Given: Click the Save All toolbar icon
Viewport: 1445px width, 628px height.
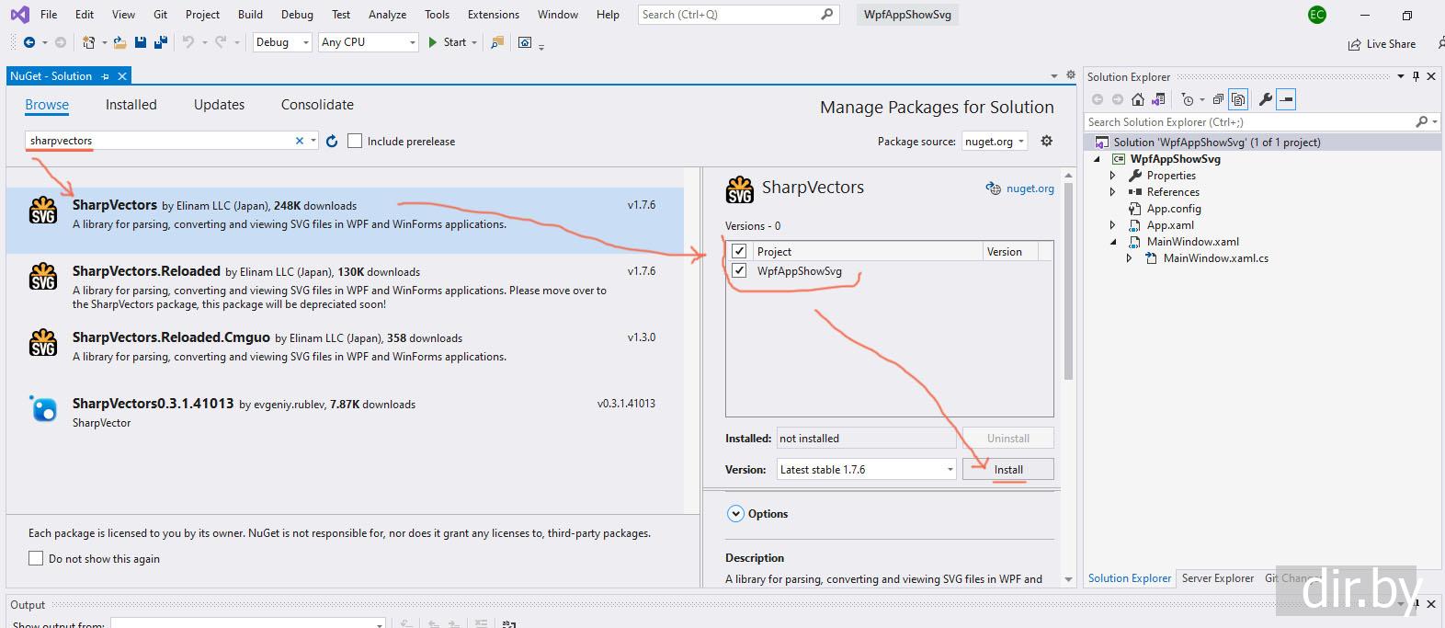Looking at the screenshot, I should (161, 42).
